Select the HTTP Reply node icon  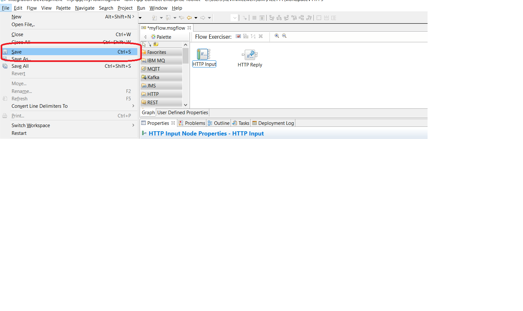tap(250, 55)
